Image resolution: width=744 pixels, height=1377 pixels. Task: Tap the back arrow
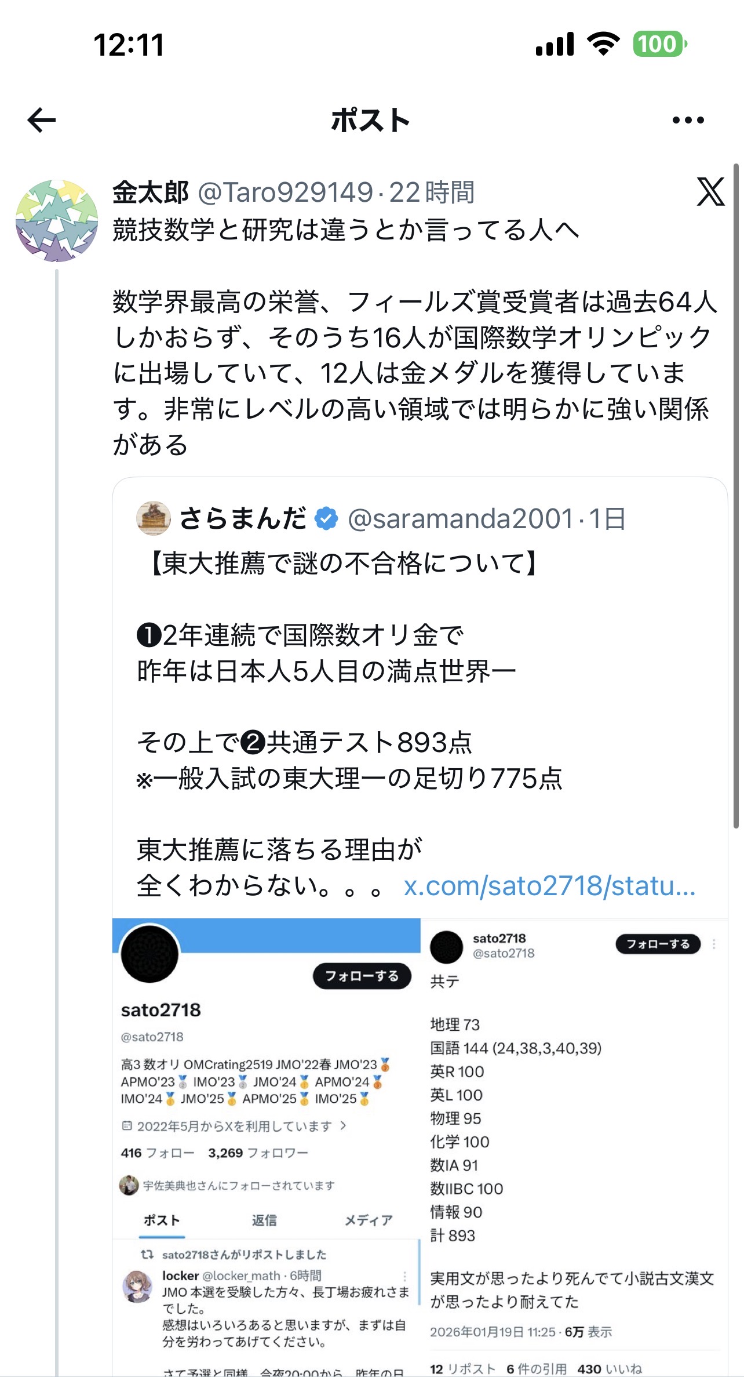point(42,120)
